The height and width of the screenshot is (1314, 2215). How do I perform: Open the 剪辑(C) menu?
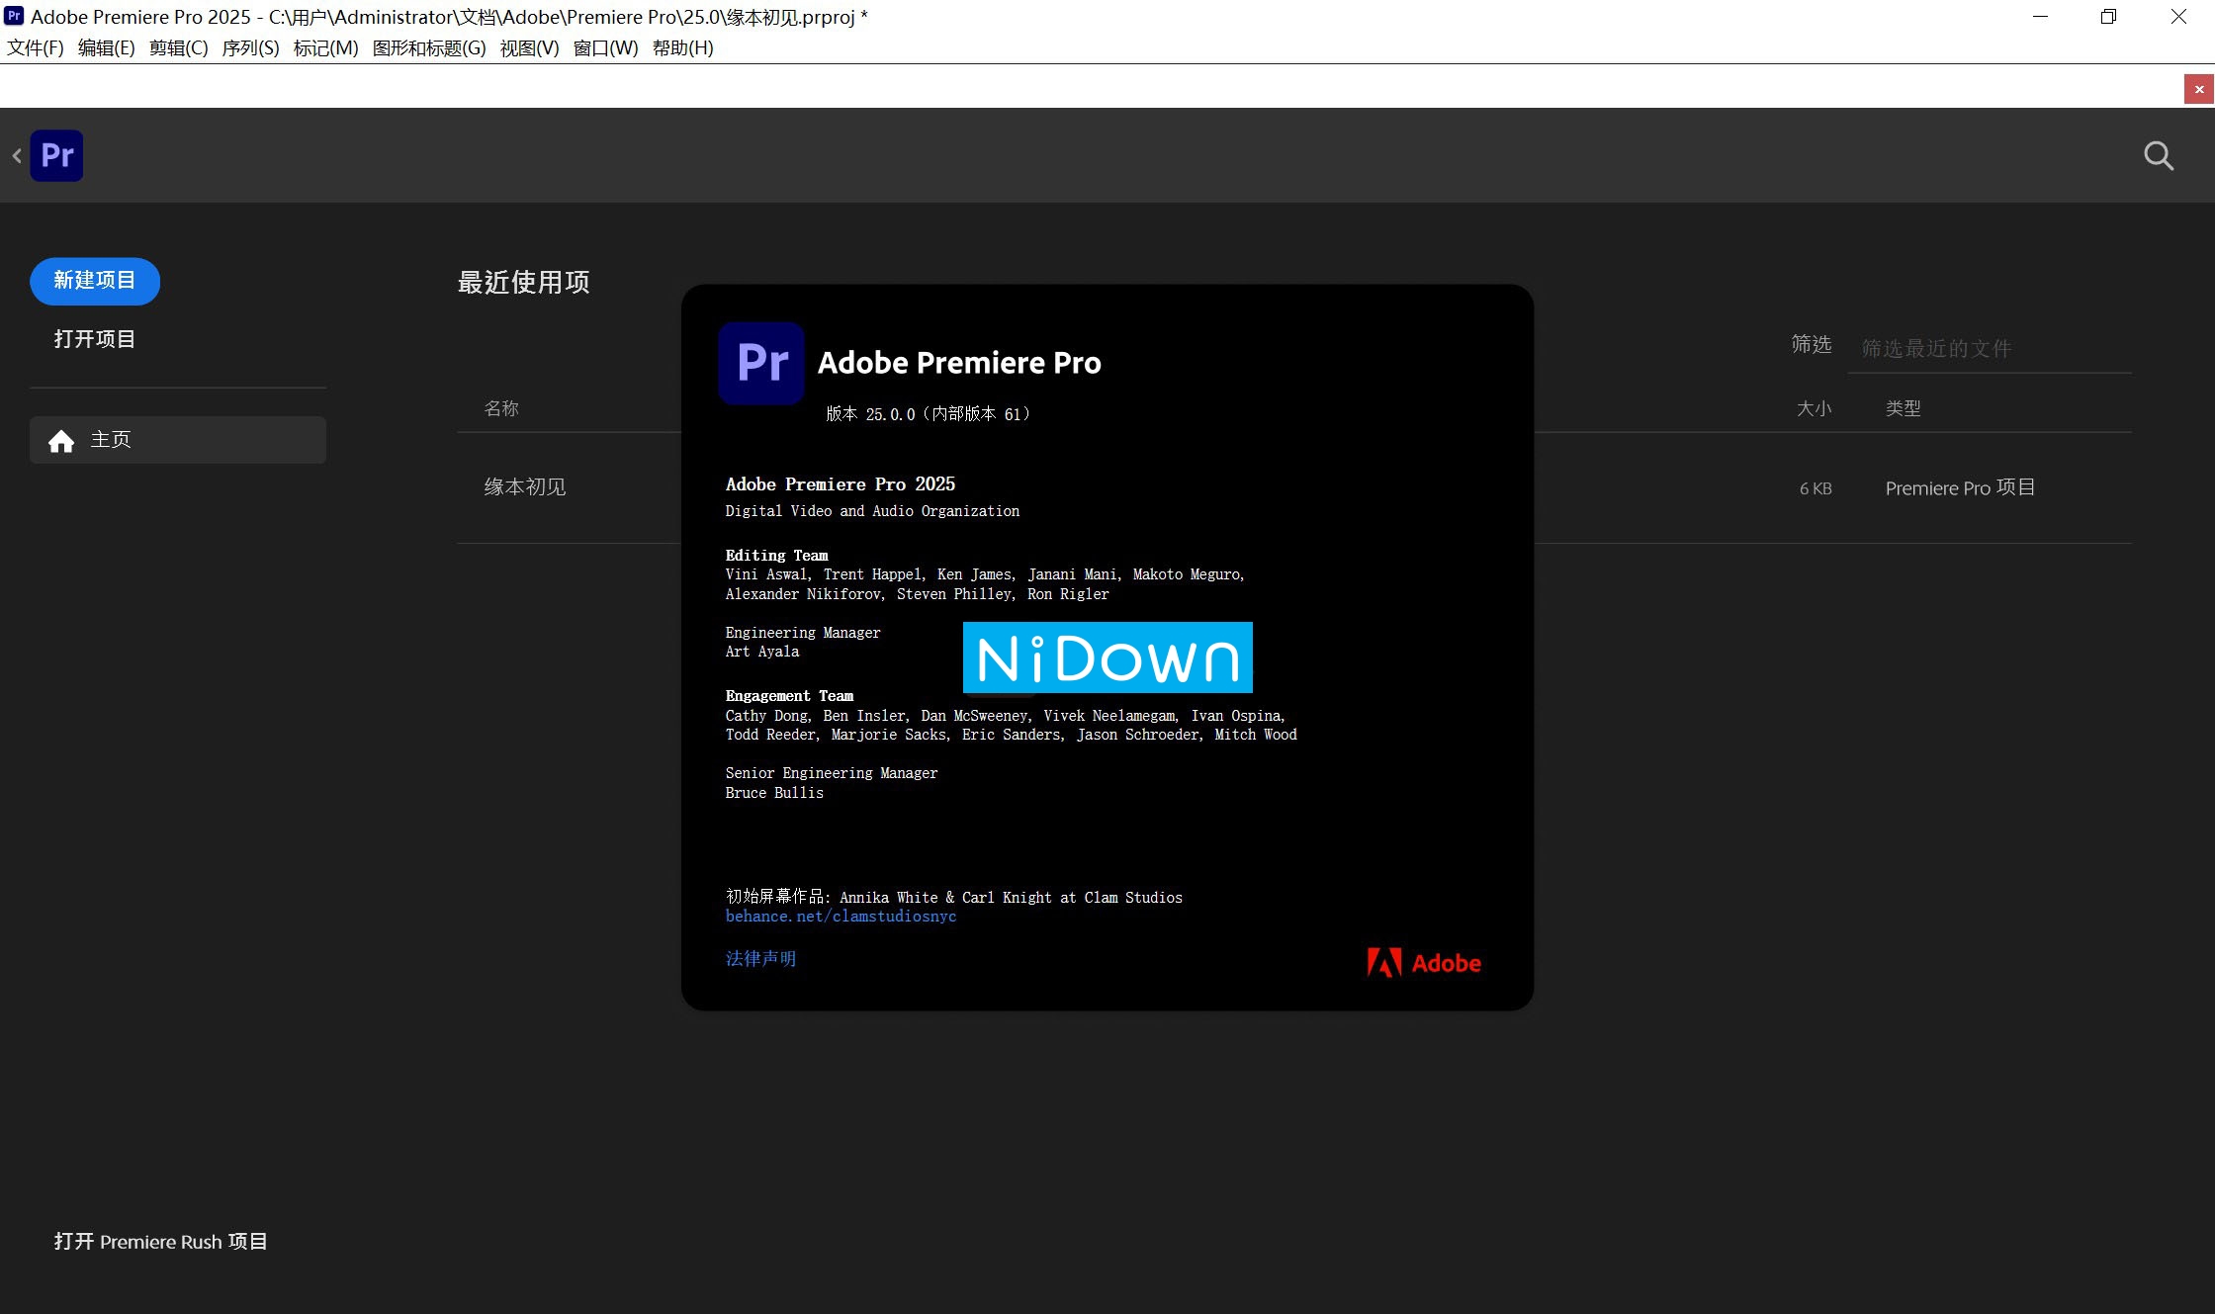click(x=178, y=47)
